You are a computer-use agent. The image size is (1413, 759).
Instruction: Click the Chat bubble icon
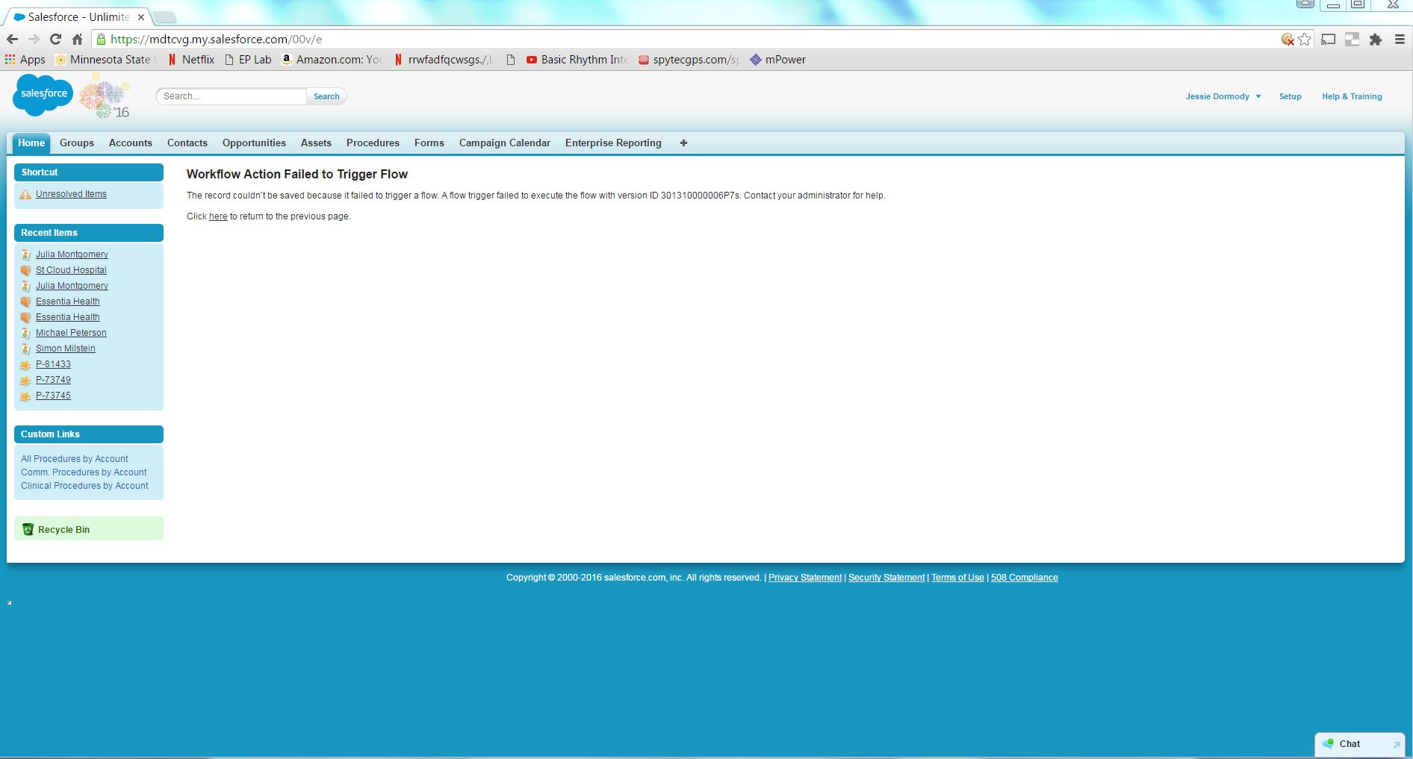tap(1328, 743)
